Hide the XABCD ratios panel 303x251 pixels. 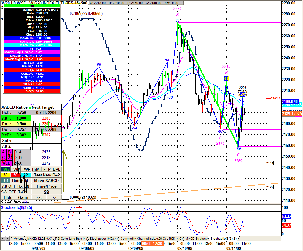tap(8, 197)
